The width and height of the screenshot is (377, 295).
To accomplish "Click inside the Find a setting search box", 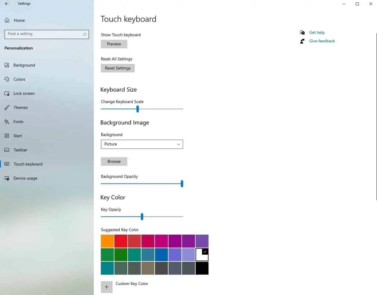I will tap(46, 34).
